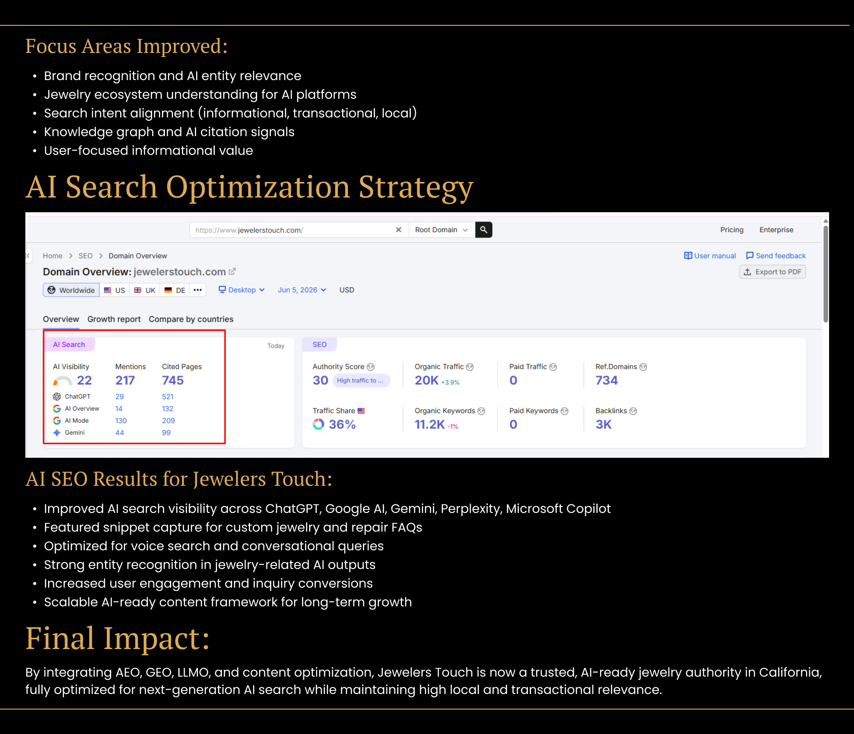Click Traffic Share US flag icon

click(x=361, y=411)
